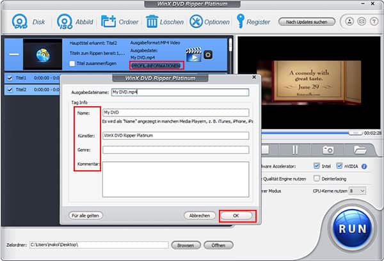Click the Öffnen button
Screen dimensions: 384x261
tap(218, 245)
